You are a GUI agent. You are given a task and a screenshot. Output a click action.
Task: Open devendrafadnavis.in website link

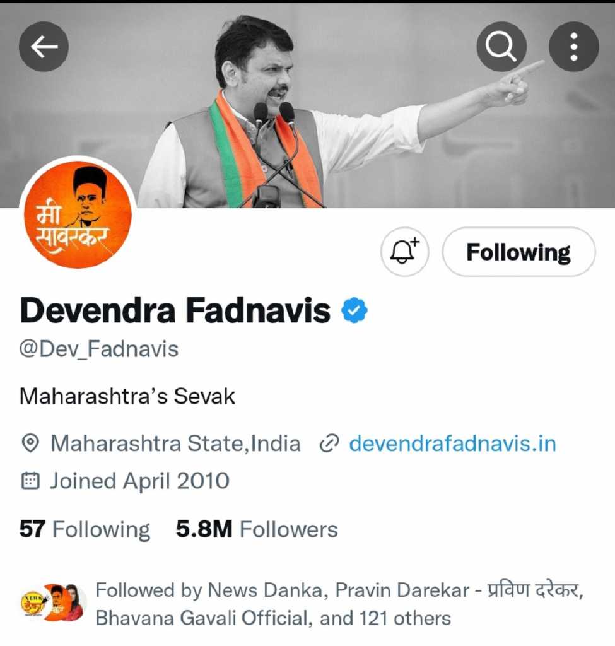pos(452,443)
